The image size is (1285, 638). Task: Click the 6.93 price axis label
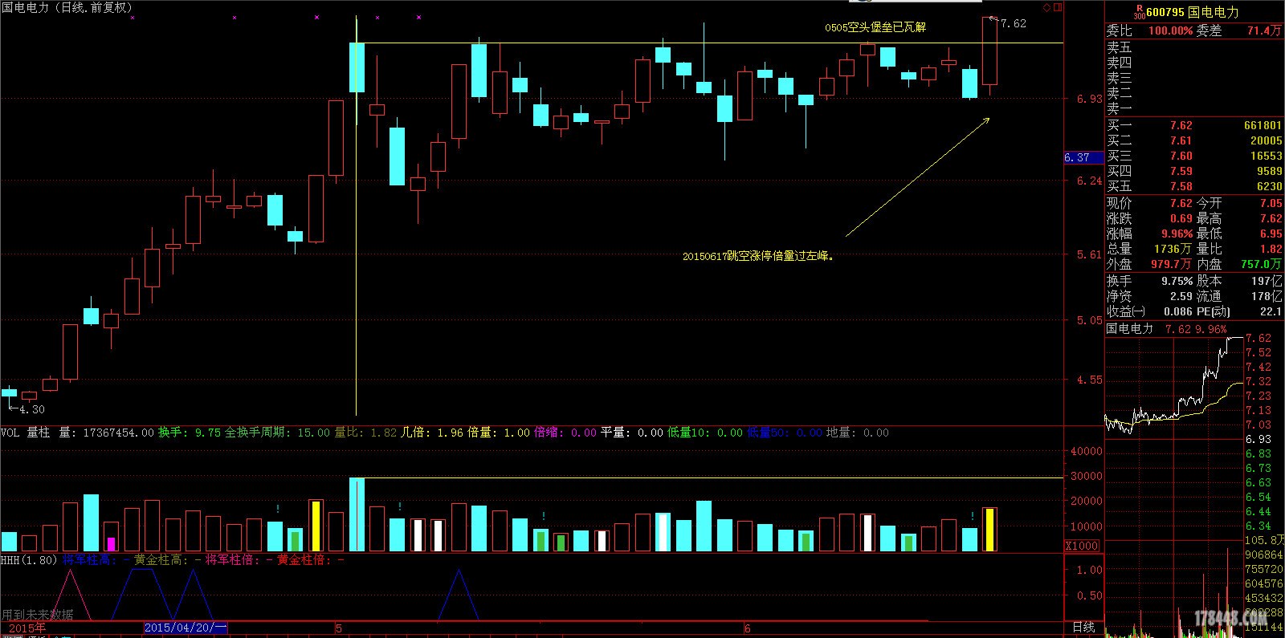coord(1090,99)
